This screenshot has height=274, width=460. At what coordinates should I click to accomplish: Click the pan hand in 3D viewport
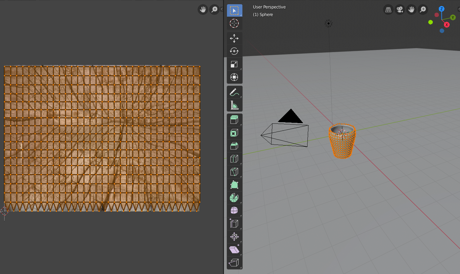[x=411, y=10]
